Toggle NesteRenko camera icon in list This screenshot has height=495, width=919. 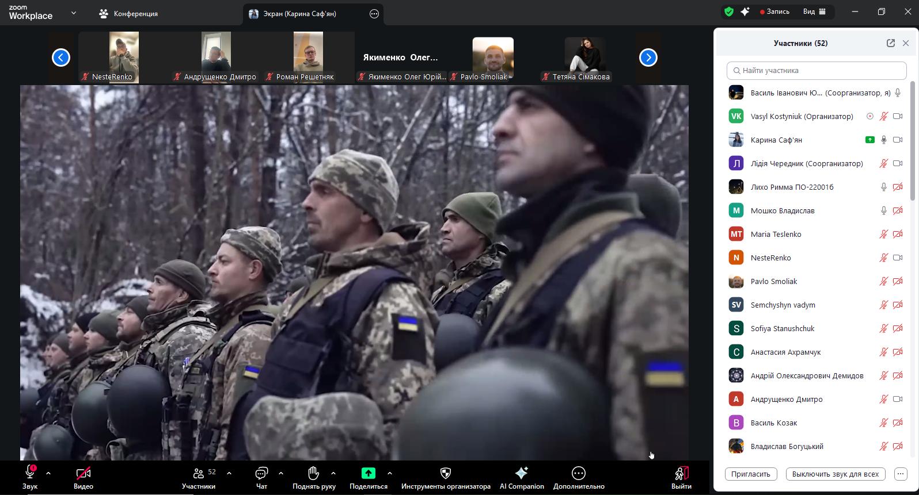[898, 258]
